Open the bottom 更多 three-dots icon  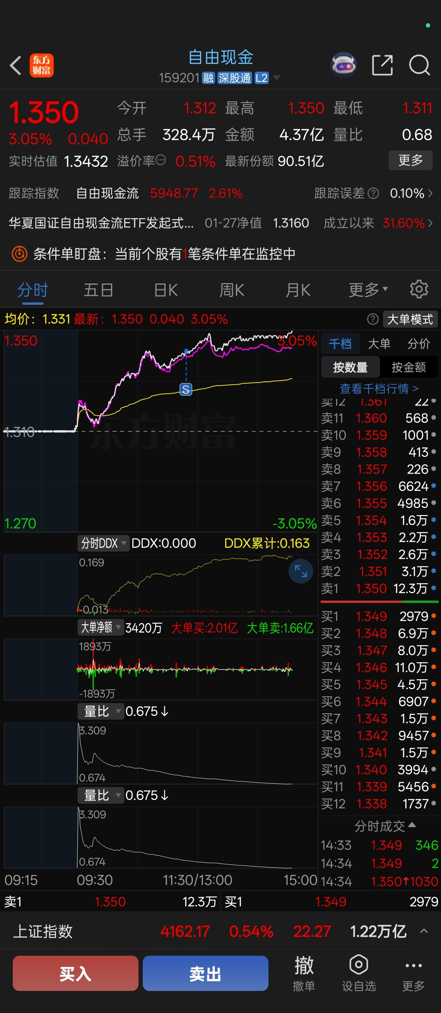pyautogui.click(x=414, y=974)
